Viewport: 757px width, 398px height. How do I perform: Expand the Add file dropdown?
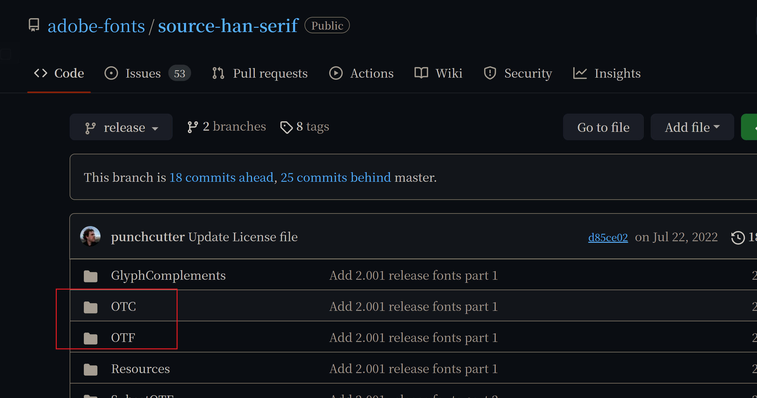[692, 127]
